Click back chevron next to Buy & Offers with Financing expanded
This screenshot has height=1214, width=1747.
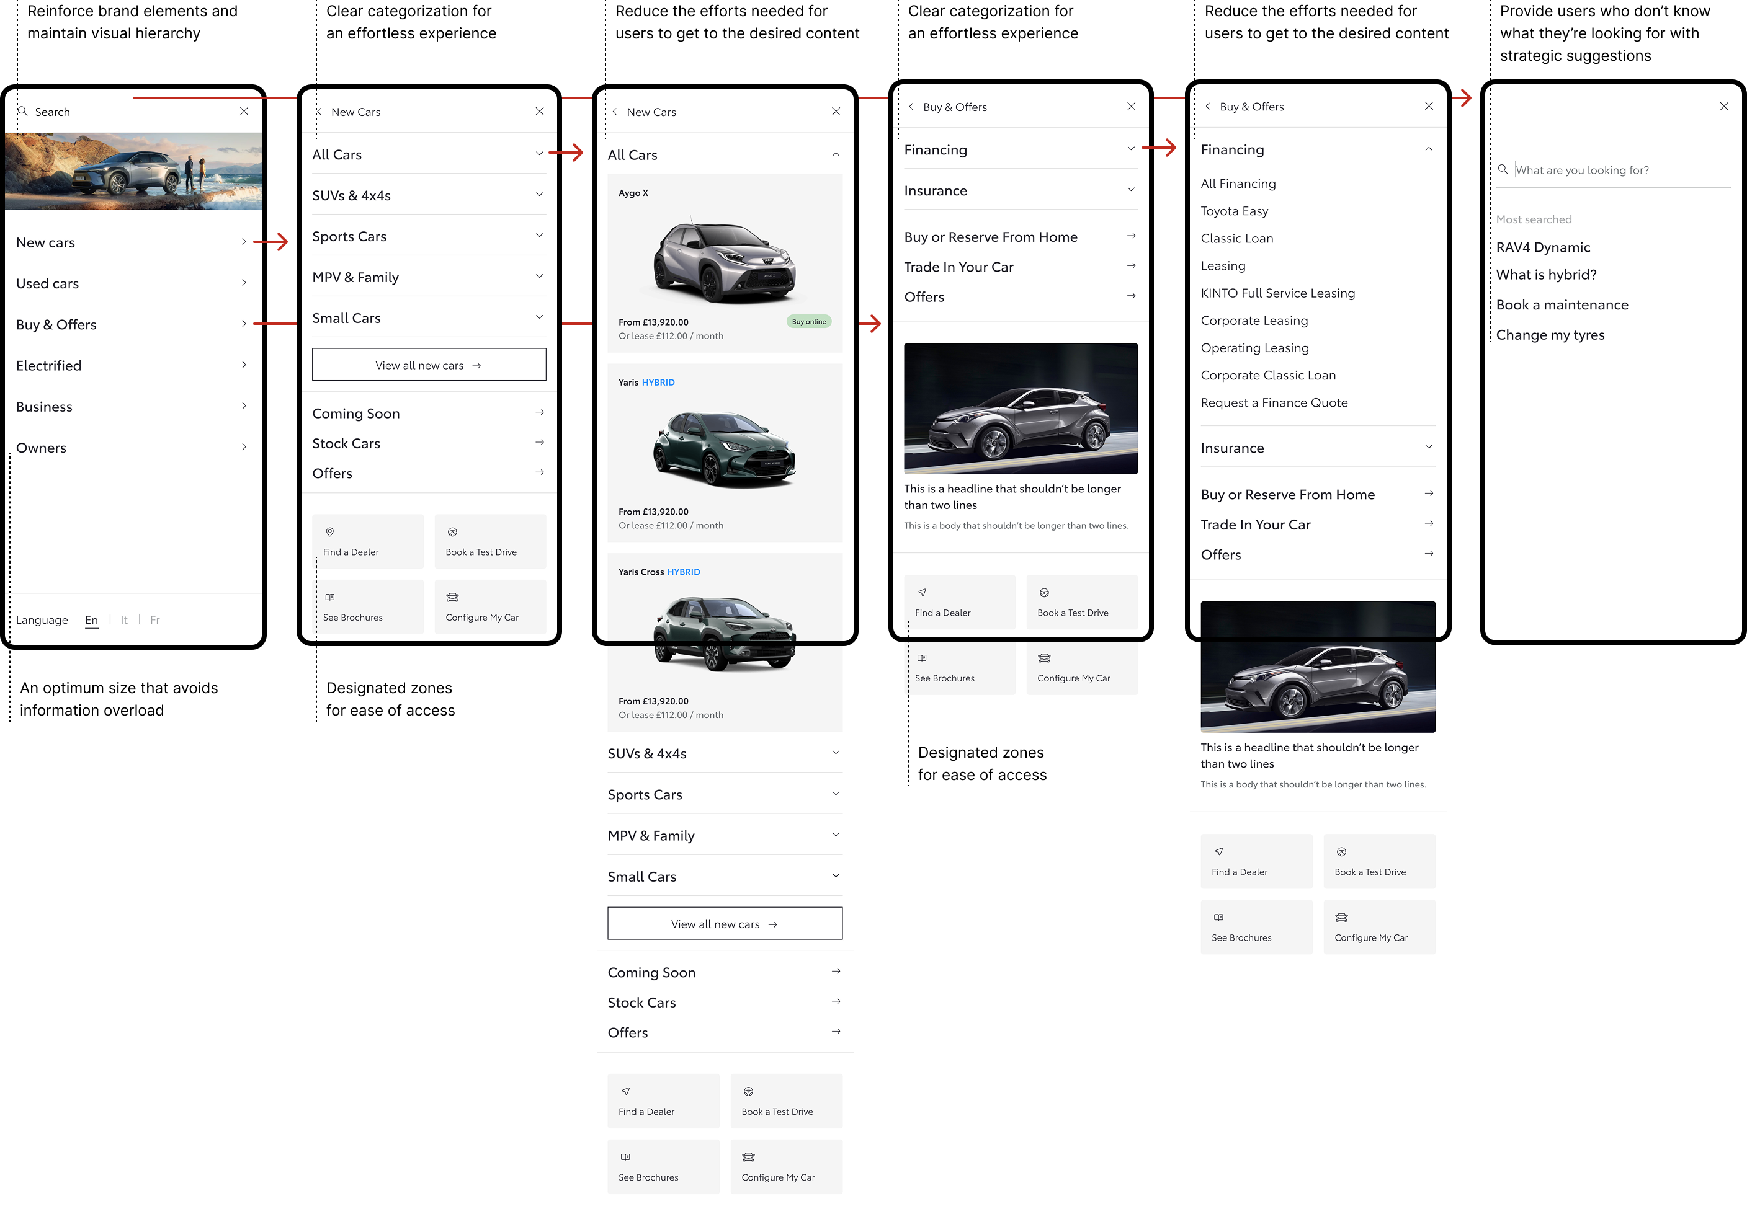click(x=1207, y=107)
